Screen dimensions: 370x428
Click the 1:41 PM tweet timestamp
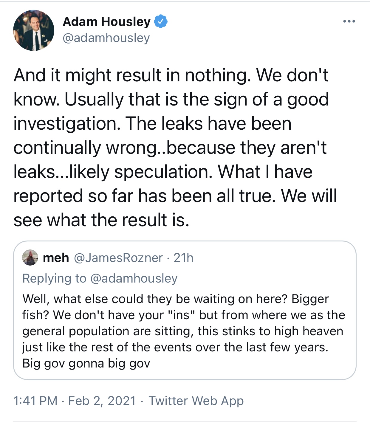pos(35,401)
